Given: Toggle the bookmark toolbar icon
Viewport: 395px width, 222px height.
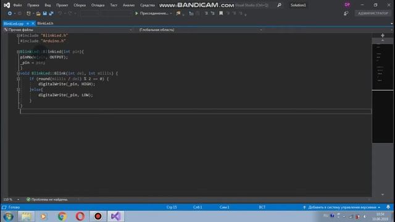Looking at the screenshot, I should (x=221, y=14).
